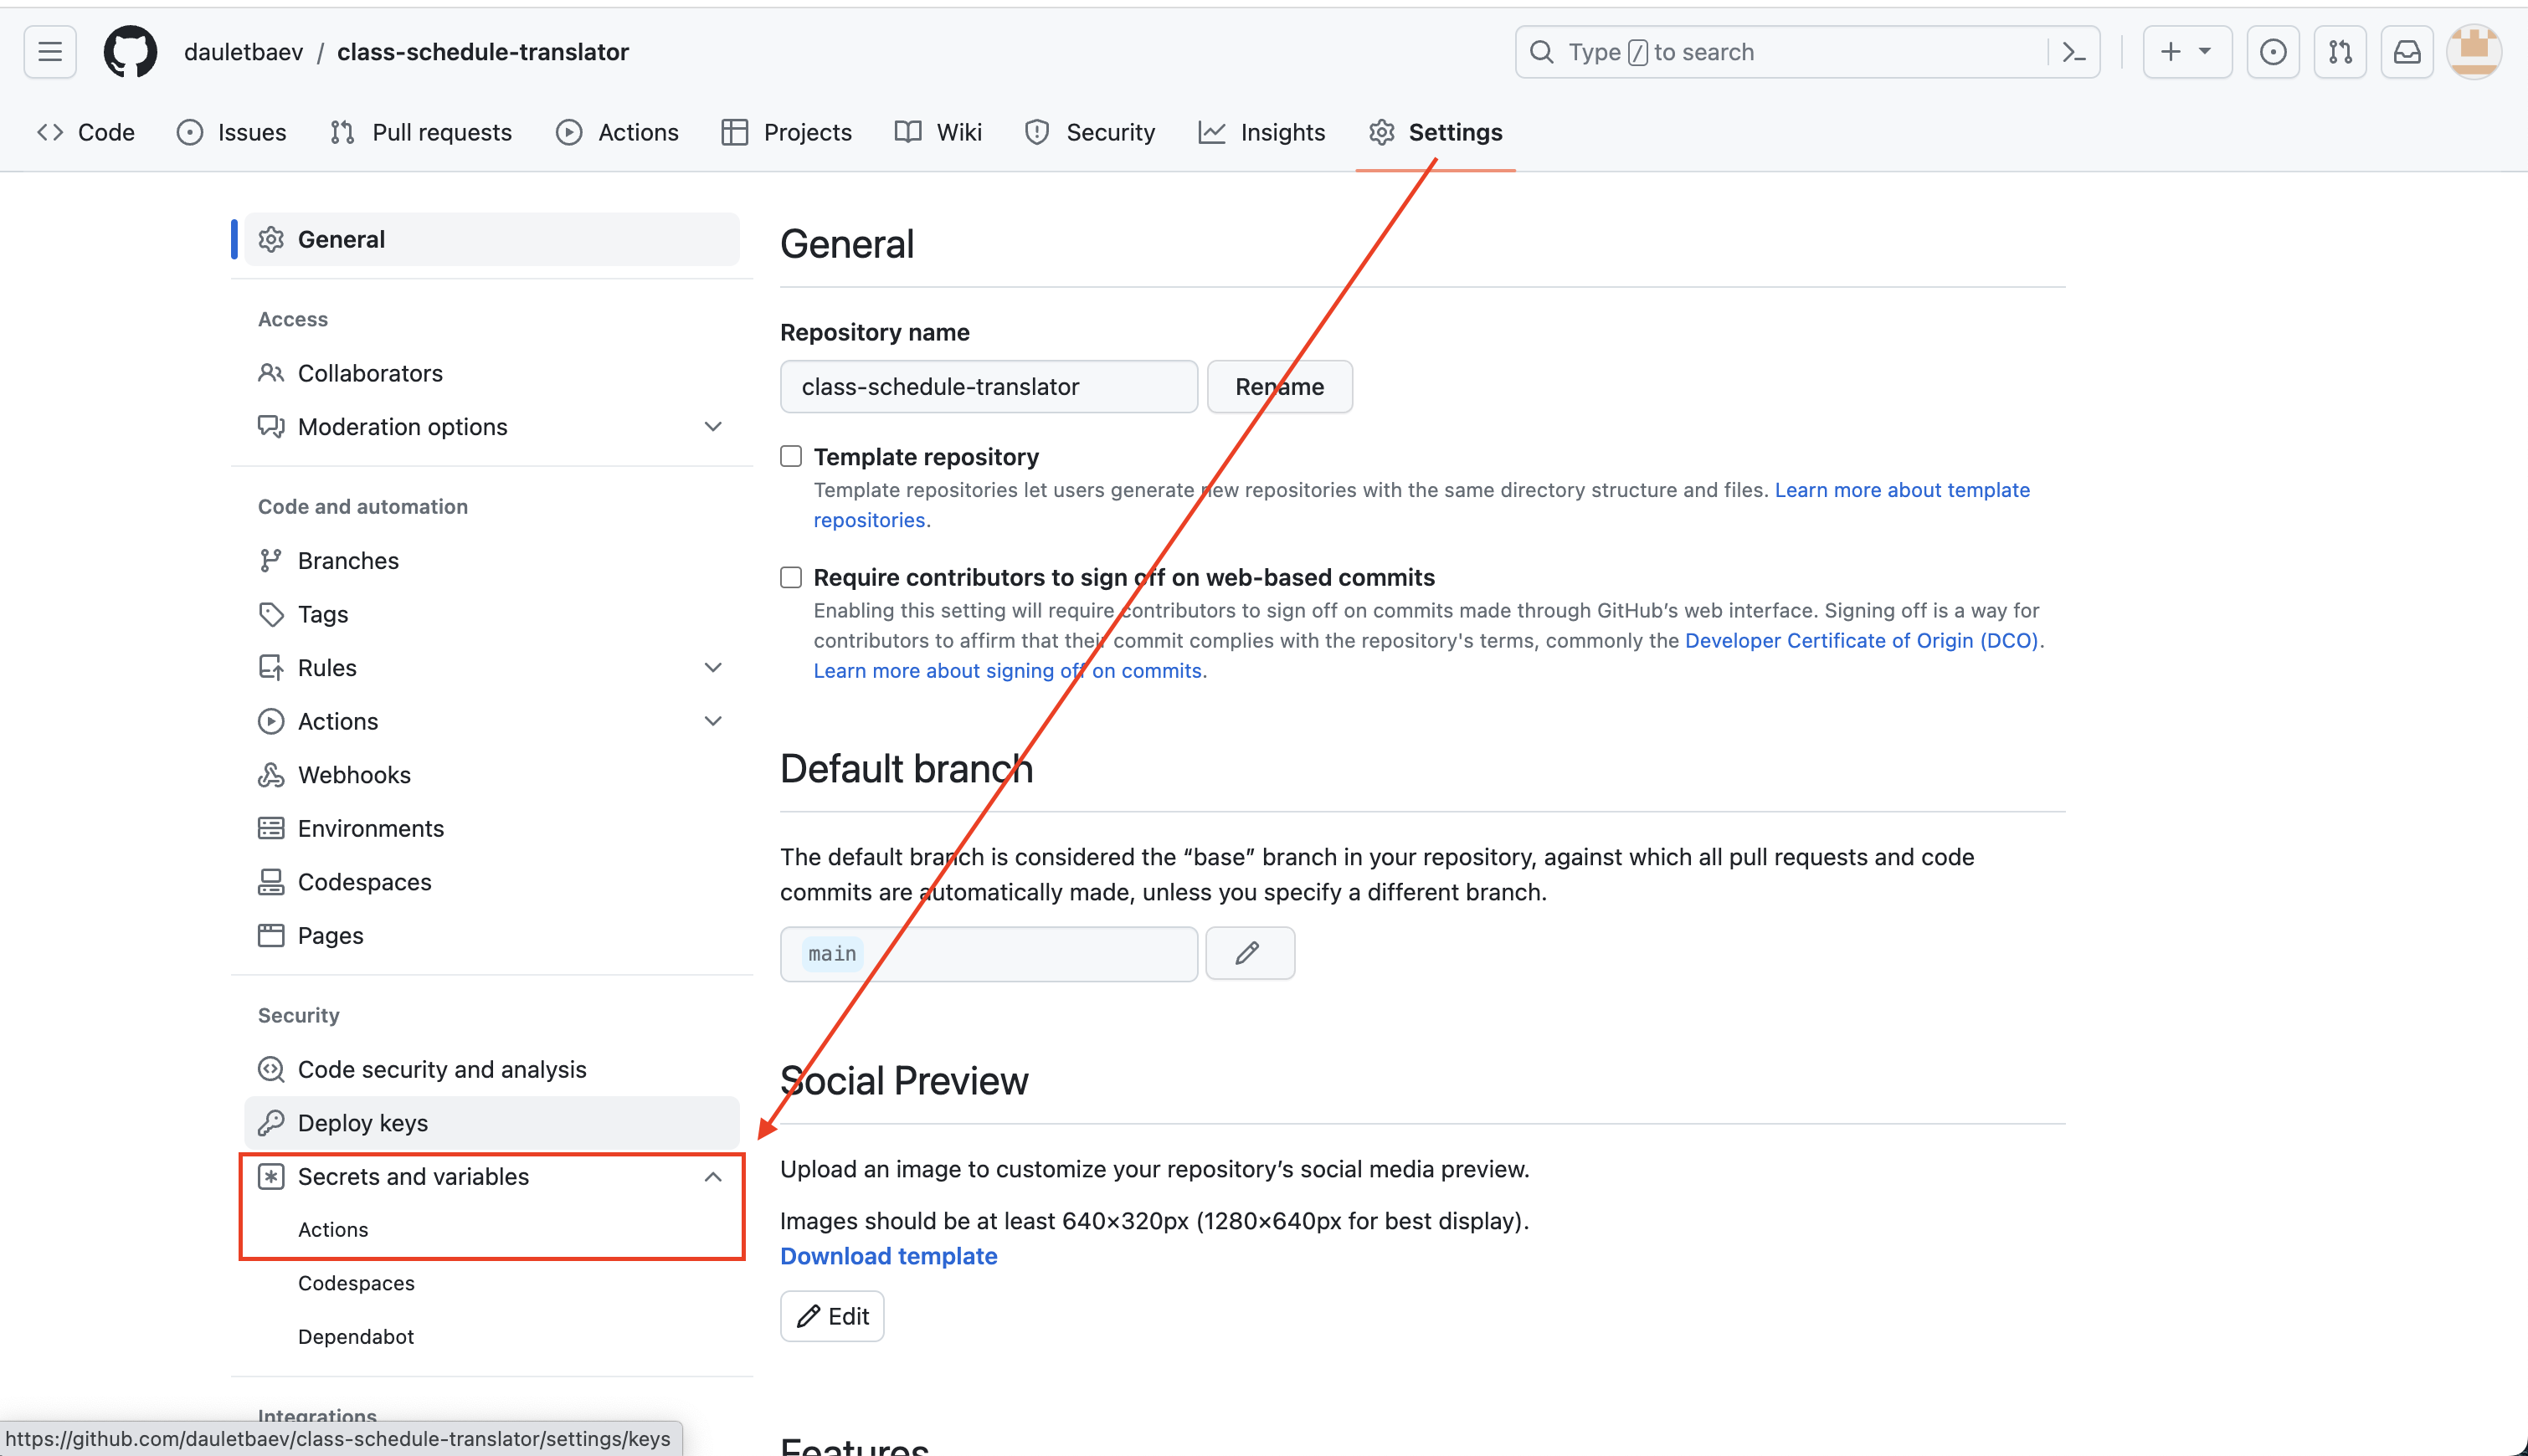Click the GitHub logo icon
2528x1456 pixels.
coord(130,52)
